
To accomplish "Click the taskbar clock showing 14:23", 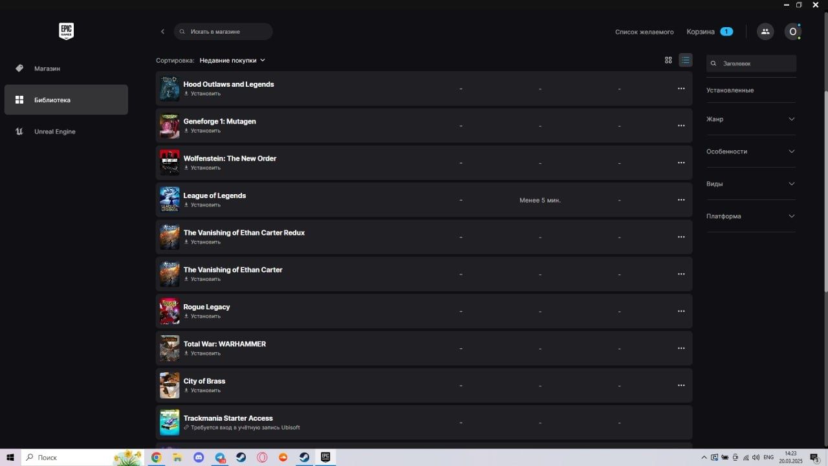I will pos(790,458).
